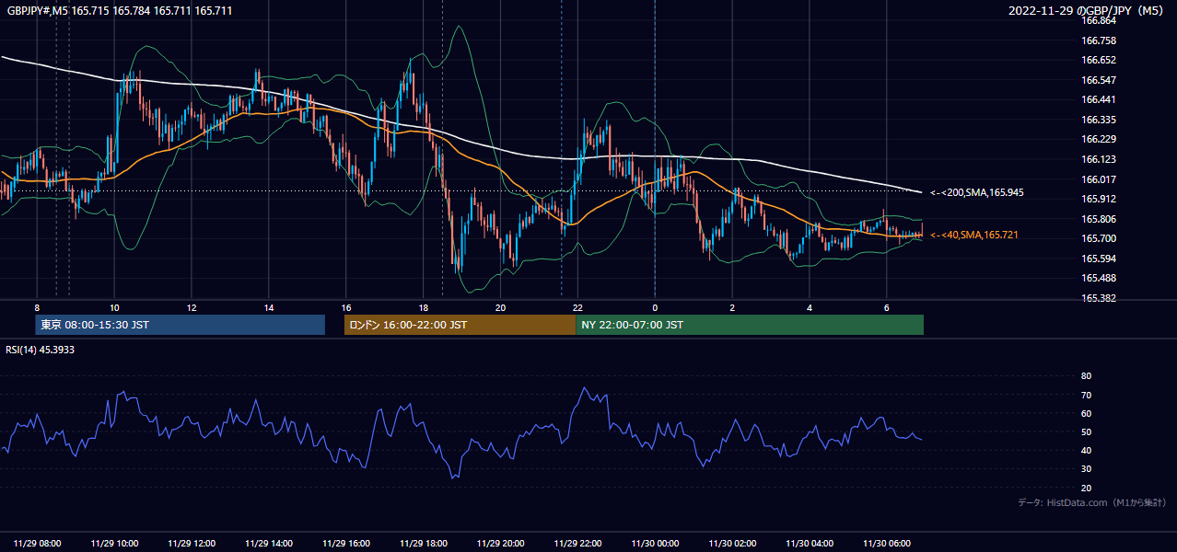Click RSI scale level 60

pos(1086,413)
